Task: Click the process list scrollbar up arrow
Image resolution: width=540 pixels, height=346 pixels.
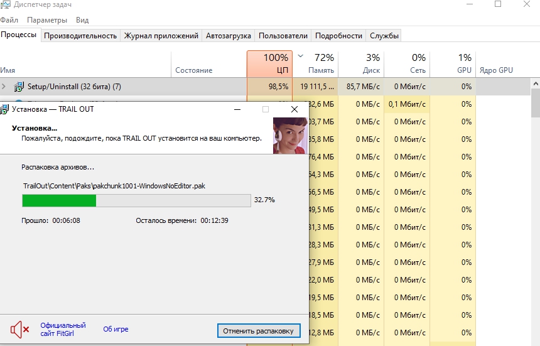Action: click(536, 84)
